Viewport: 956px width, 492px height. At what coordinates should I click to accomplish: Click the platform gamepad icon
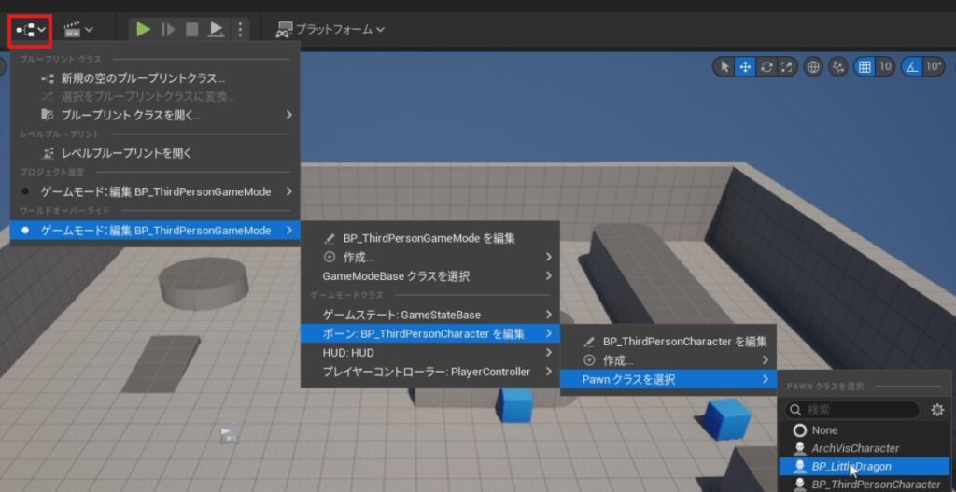(284, 29)
